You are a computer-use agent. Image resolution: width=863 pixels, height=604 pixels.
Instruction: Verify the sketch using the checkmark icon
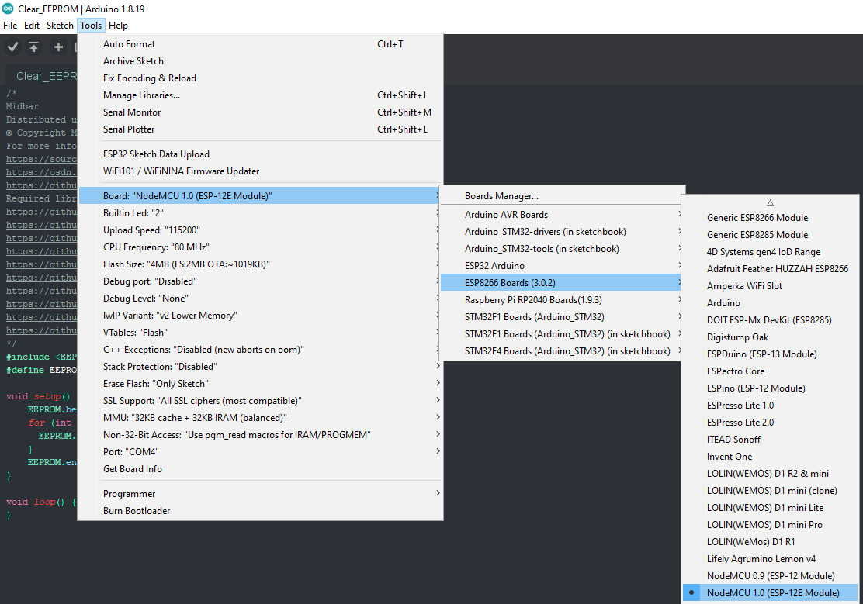12,47
